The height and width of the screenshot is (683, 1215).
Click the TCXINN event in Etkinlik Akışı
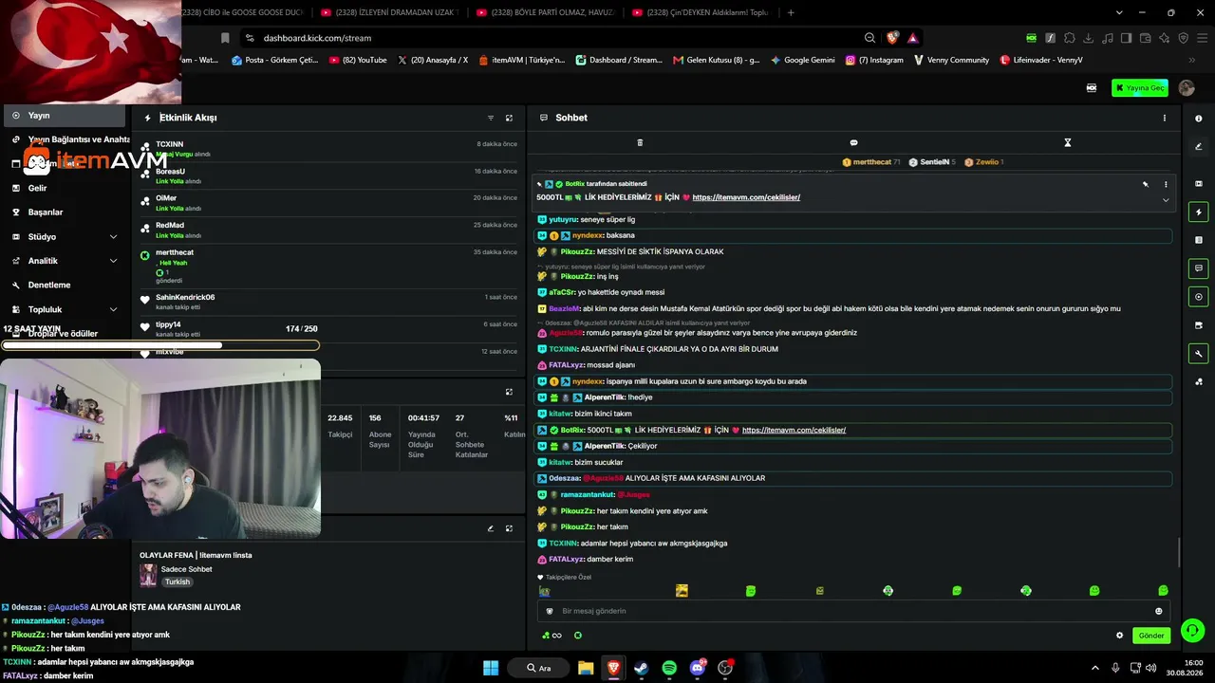pos(328,148)
